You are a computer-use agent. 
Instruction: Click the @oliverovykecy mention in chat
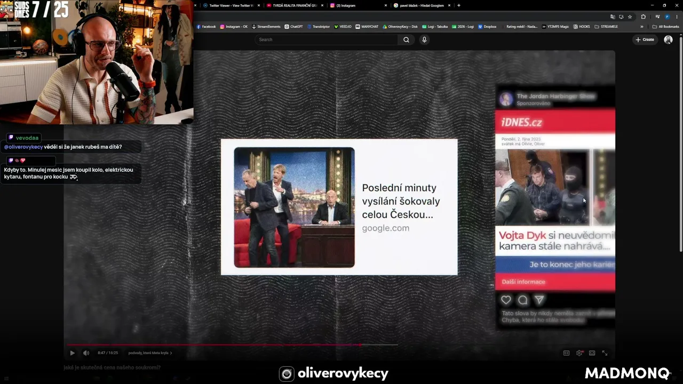pos(23,147)
